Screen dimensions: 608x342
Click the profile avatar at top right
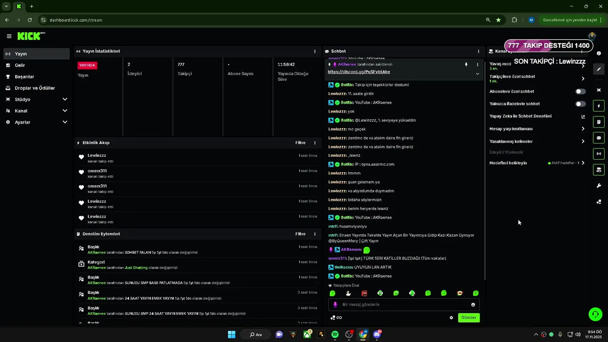point(592,36)
